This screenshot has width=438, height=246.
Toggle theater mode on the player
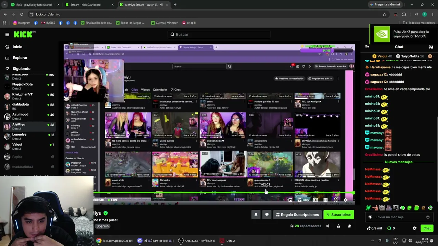pyautogui.click(x=325, y=200)
